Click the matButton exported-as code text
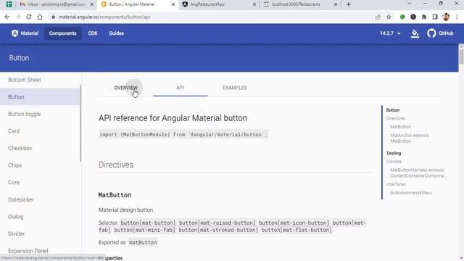The height and width of the screenshot is (261, 464). [x=143, y=242]
